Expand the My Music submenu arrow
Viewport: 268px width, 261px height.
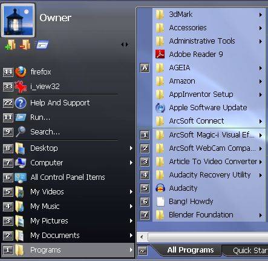pos(131,206)
